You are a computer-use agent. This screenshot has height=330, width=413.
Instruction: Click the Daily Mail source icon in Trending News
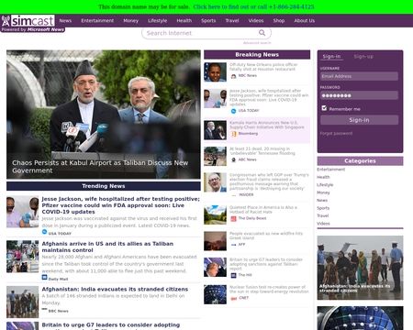click(44, 278)
